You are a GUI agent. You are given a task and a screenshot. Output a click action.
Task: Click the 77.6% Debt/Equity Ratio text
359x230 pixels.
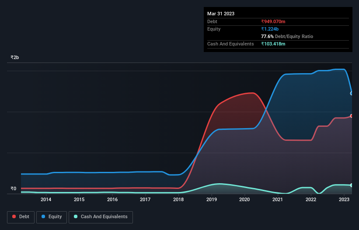click(x=287, y=36)
